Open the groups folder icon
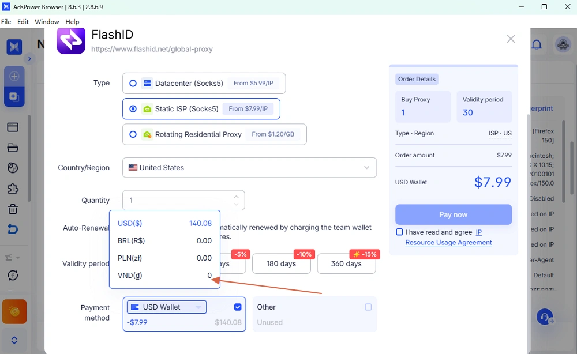Image resolution: width=577 pixels, height=354 pixels. coord(13,148)
